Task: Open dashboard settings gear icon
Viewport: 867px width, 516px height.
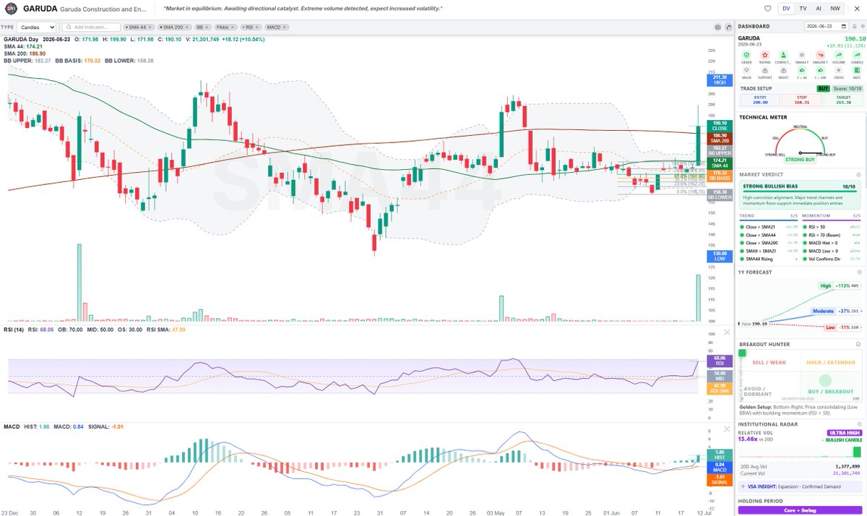Action: coord(863,27)
